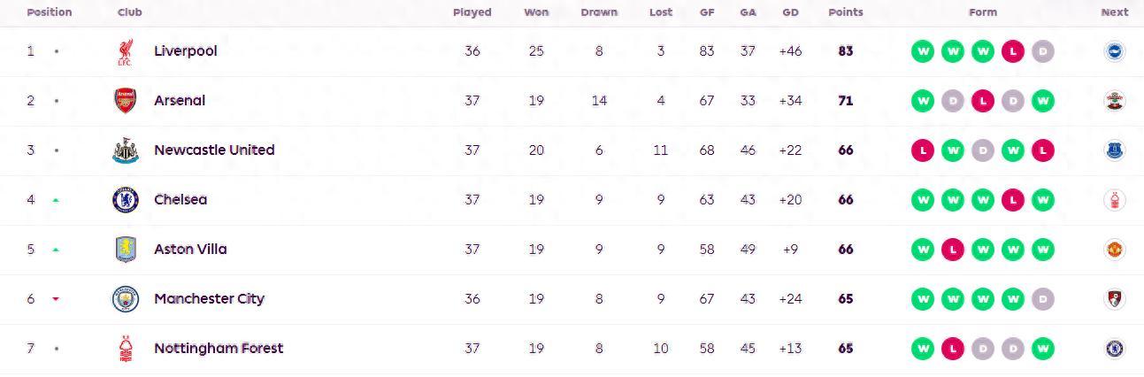Click the Manchester City badge beside its name
1144x377 pixels.
click(125, 299)
